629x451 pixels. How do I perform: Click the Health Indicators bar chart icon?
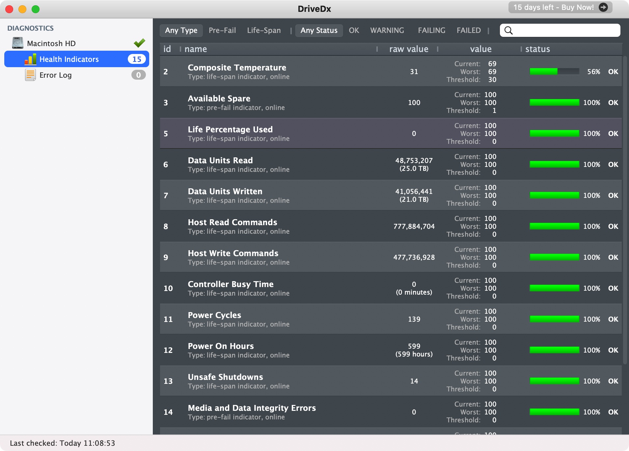coord(31,59)
